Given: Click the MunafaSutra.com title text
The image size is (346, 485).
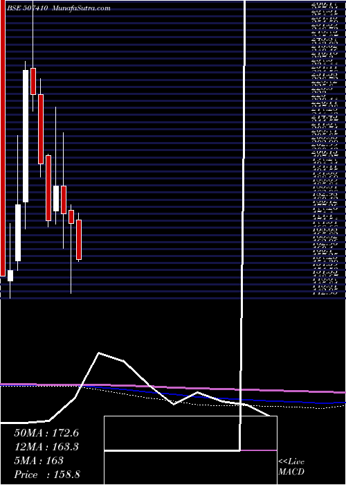Looking at the screenshot, I should pyautogui.click(x=81, y=8).
